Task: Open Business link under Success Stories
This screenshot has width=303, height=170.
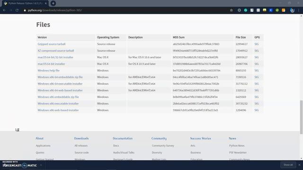Action: [196, 153]
